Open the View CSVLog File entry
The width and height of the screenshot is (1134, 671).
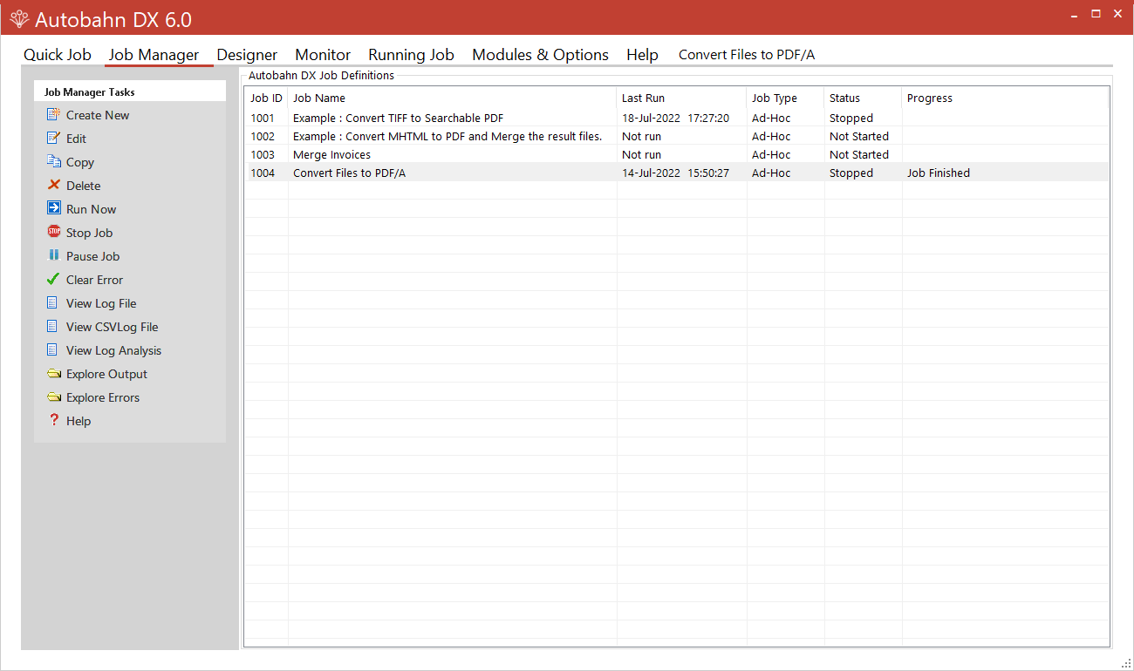tap(54, 326)
